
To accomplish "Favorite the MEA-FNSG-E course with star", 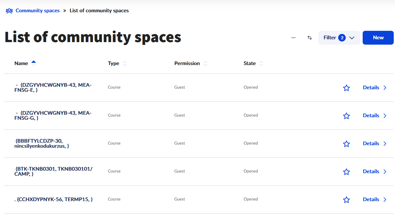I will pos(346,88).
